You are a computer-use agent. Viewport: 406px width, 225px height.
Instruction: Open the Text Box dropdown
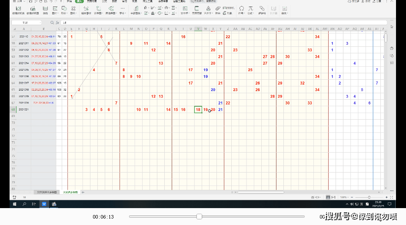pos(185,10)
